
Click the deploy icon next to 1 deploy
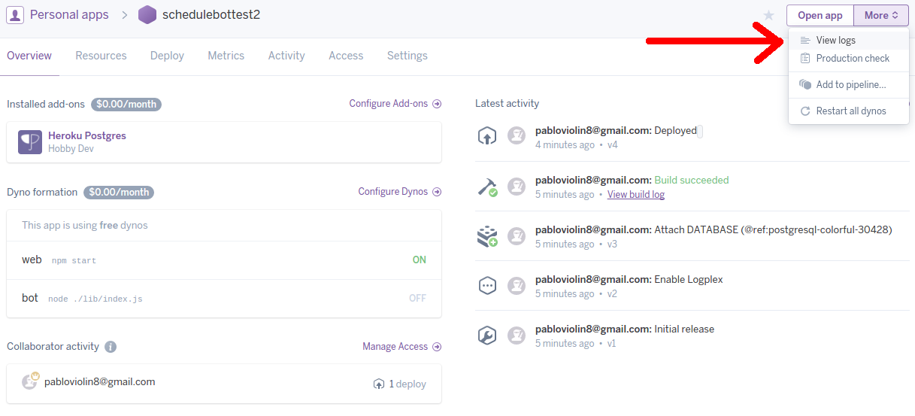(379, 384)
